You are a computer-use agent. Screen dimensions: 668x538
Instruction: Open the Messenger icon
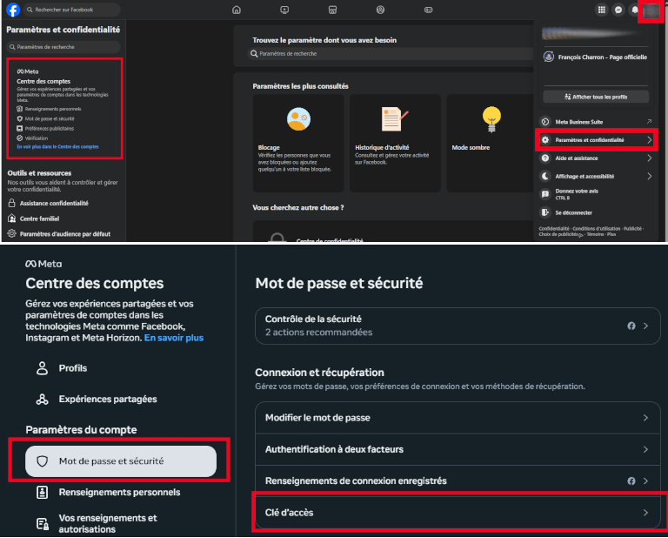[618, 10]
